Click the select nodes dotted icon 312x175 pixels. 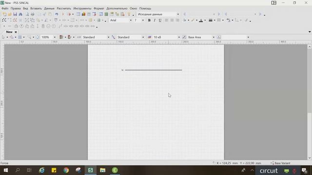pos(4,20)
